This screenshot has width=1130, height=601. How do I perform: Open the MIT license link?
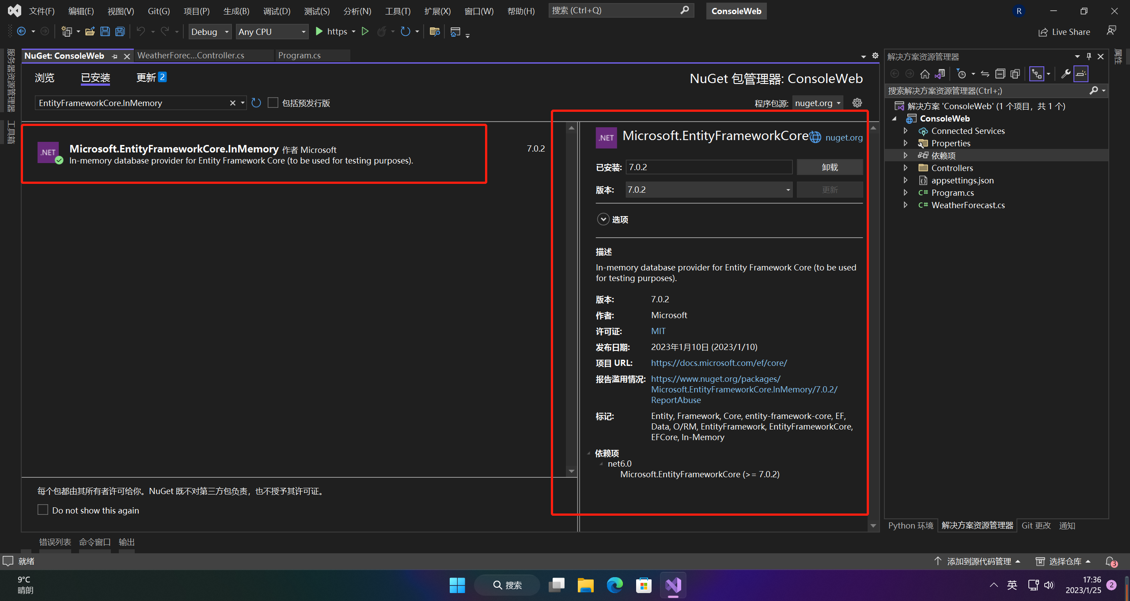click(658, 331)
